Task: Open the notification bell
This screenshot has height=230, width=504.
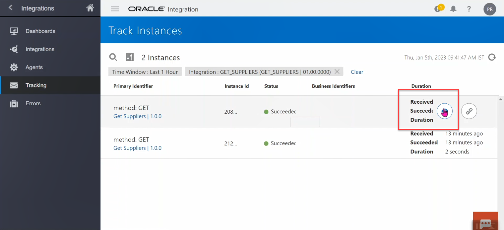Action: click(453, 9)
